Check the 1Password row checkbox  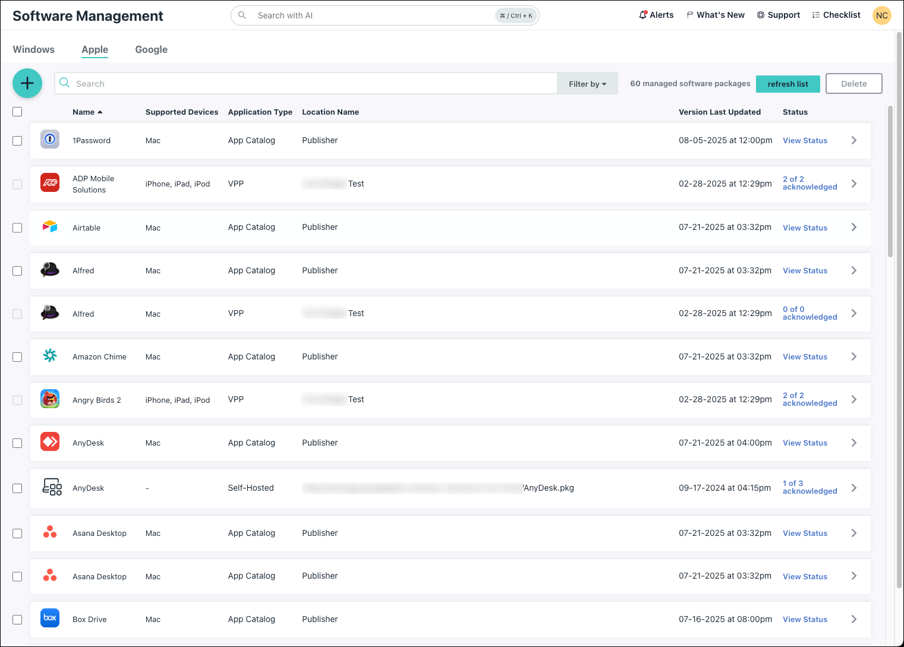click(x=17, y=141)
